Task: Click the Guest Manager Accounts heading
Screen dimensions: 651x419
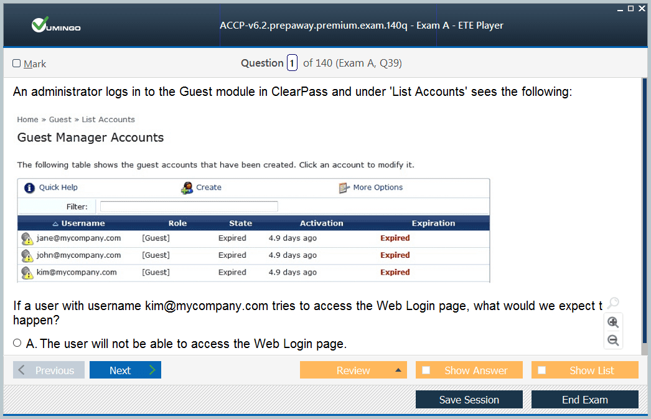Action: (90, 138)
